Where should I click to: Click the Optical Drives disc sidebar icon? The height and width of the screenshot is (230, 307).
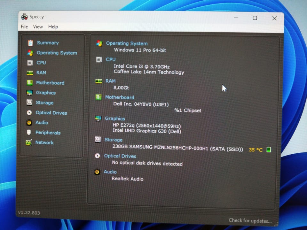pos(29,113)
